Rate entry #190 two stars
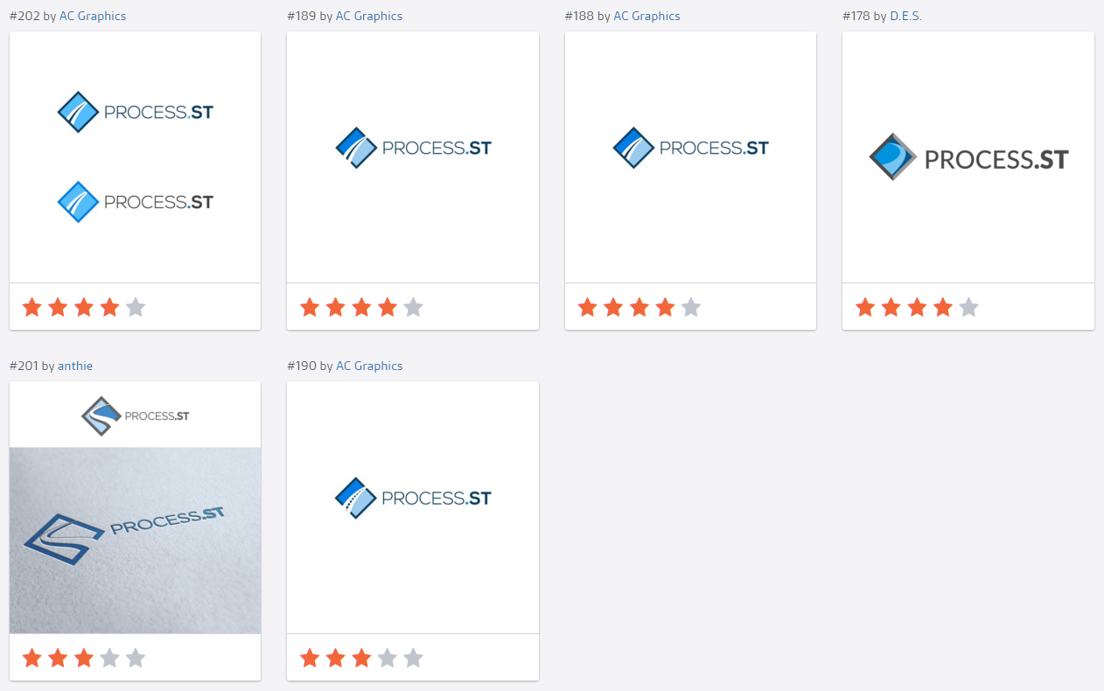 click(336, 658)
